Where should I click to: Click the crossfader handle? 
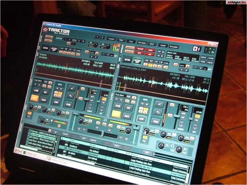(103, 134)
